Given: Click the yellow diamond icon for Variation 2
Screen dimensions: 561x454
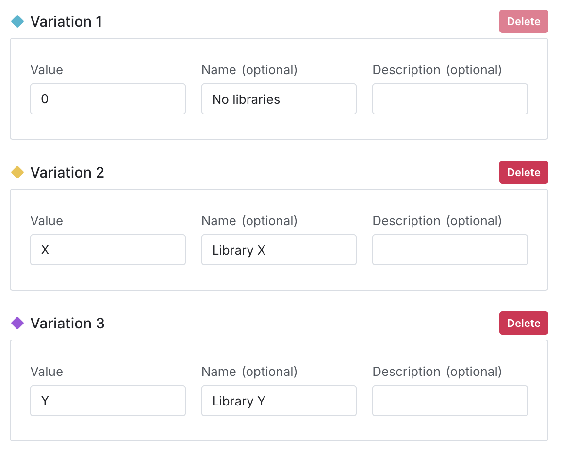Looking at the screenshot, I should click(x=17, y=172).
